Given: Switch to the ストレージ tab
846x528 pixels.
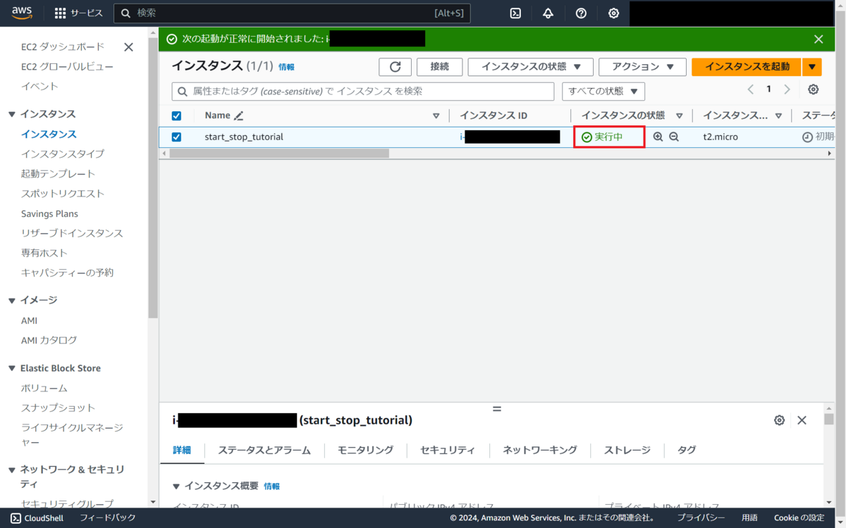Looking at the screenshot, I should point(627,450).
